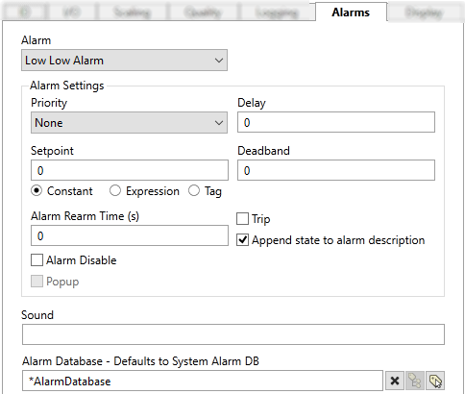Click the Alarm Database tag field
465x394 pixels.
click(203, 381)
